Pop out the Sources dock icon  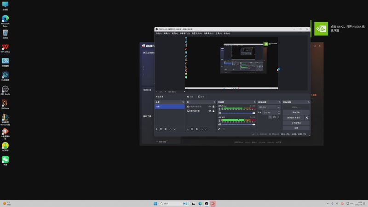214,102
